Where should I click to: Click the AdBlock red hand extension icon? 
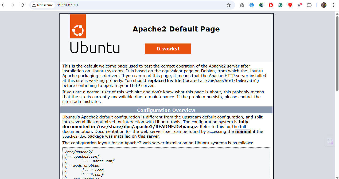pos(271,5)
